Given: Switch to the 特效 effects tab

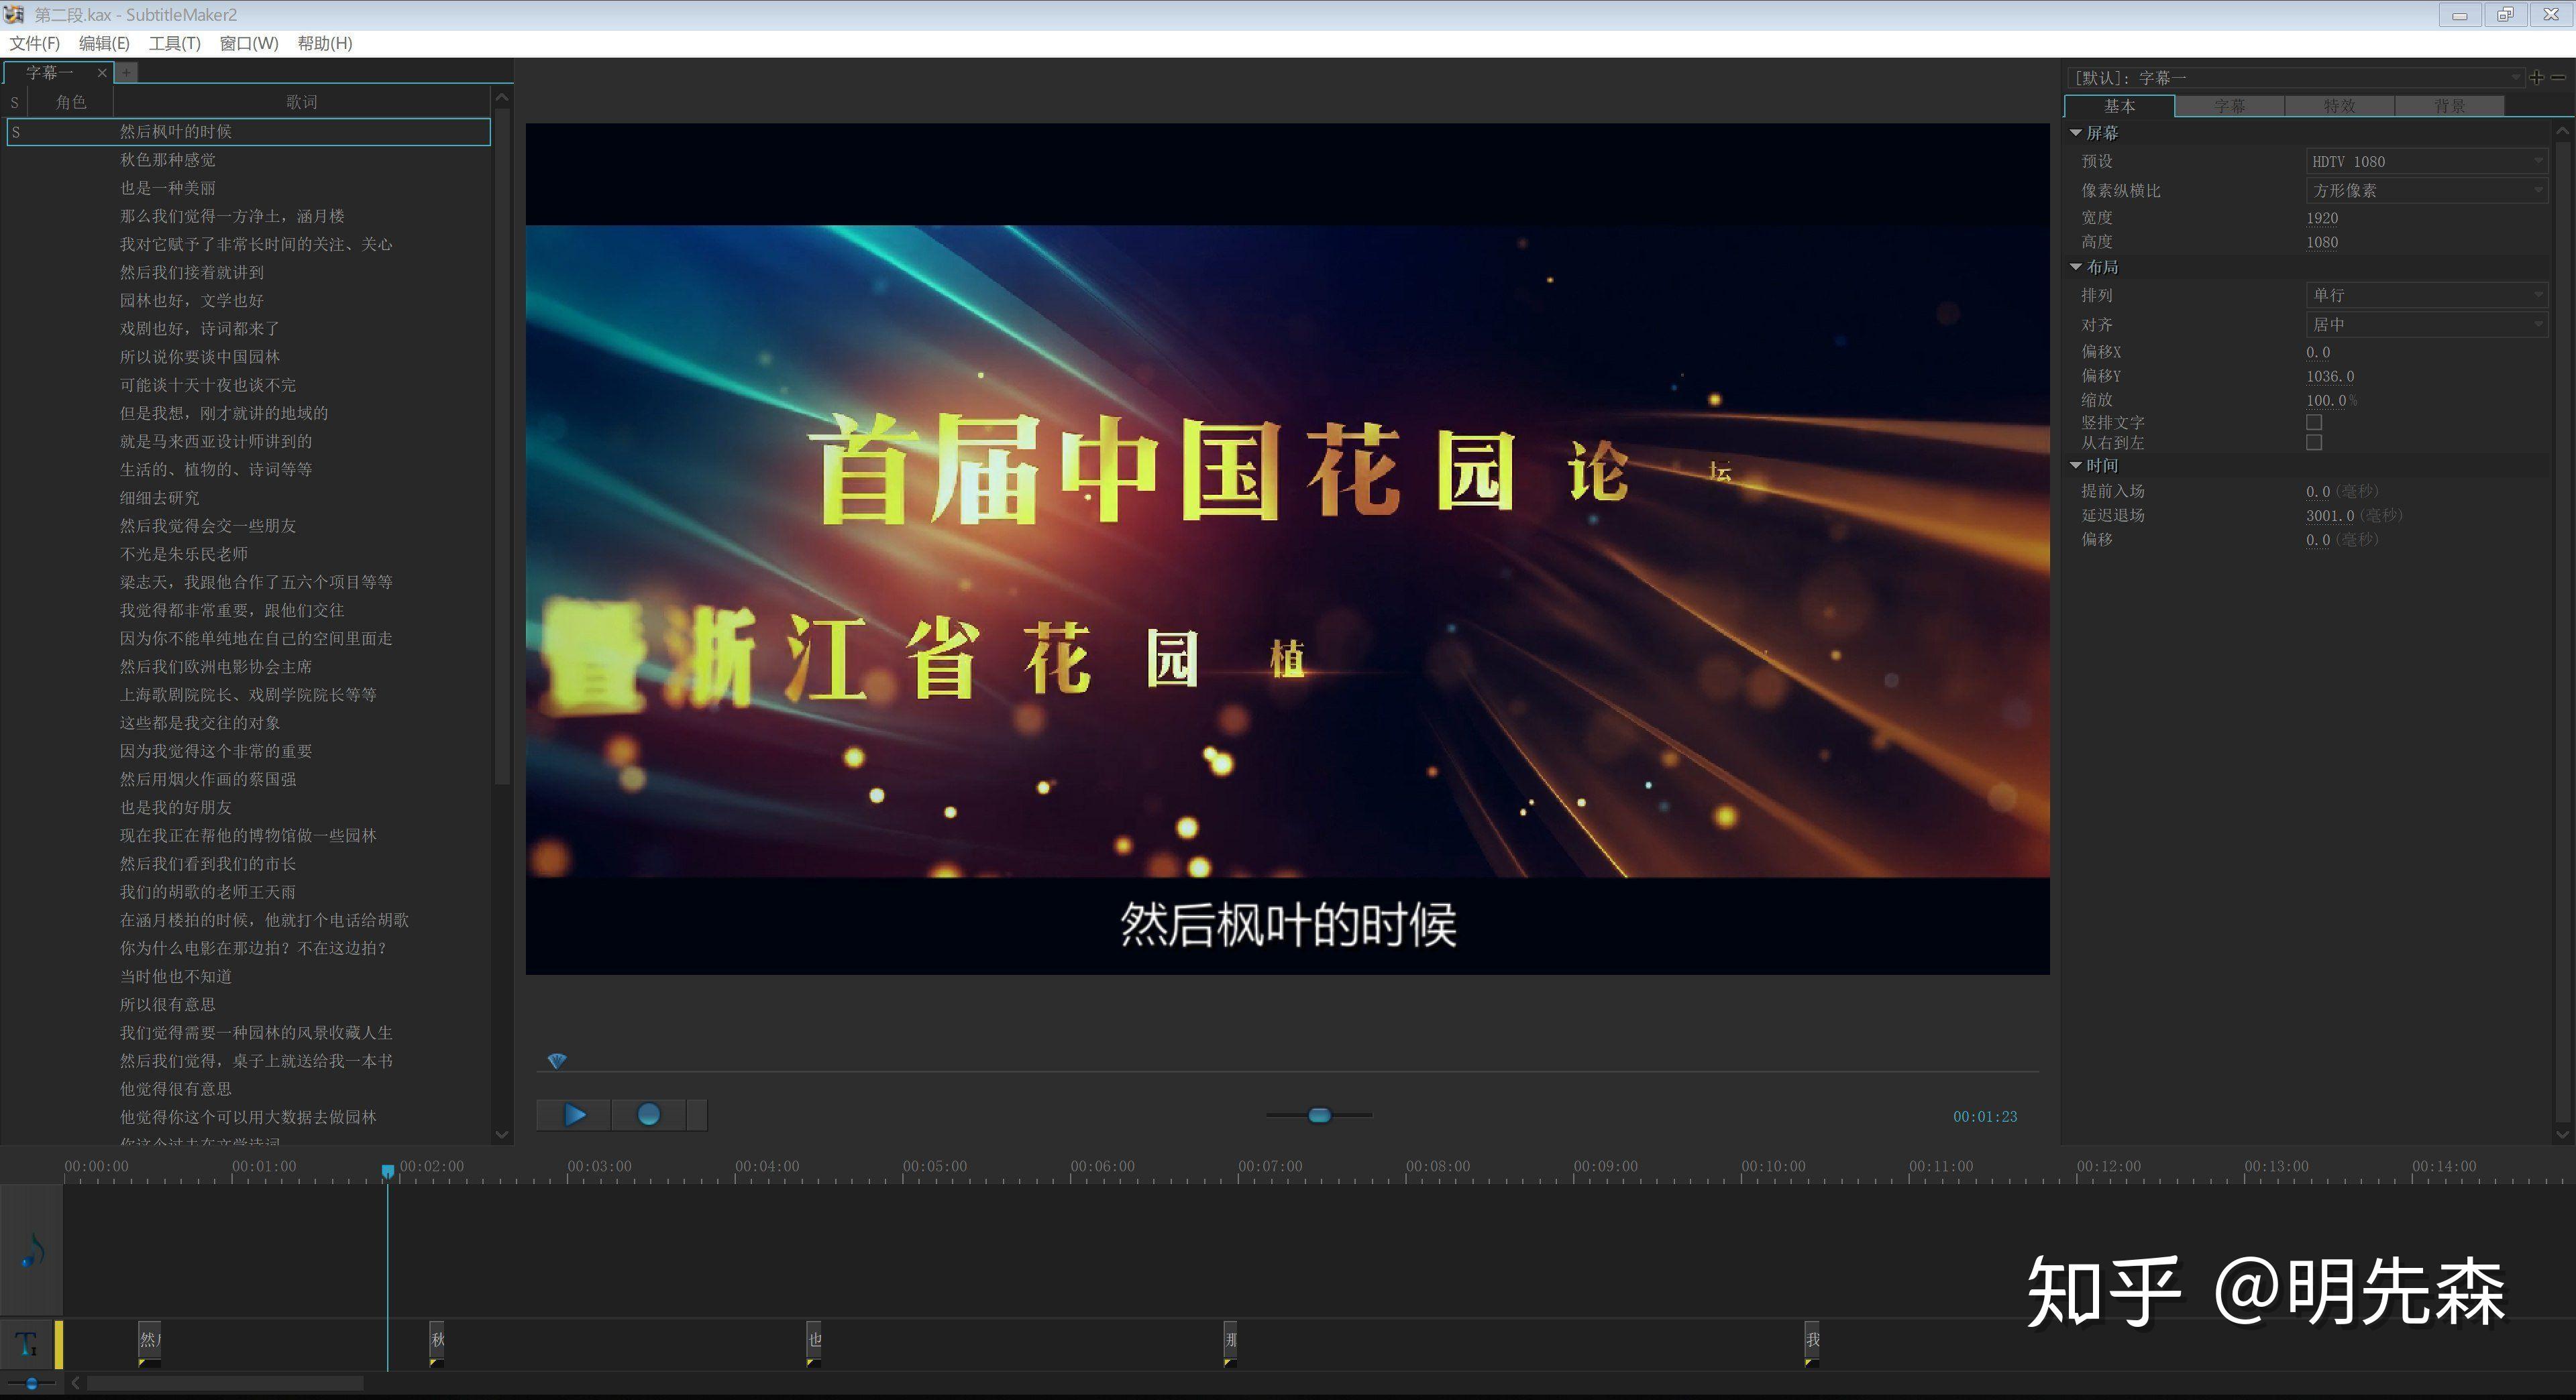Looking at the screenshot, I should coord(2340,106).
